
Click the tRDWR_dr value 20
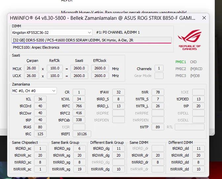coord(158,155)
